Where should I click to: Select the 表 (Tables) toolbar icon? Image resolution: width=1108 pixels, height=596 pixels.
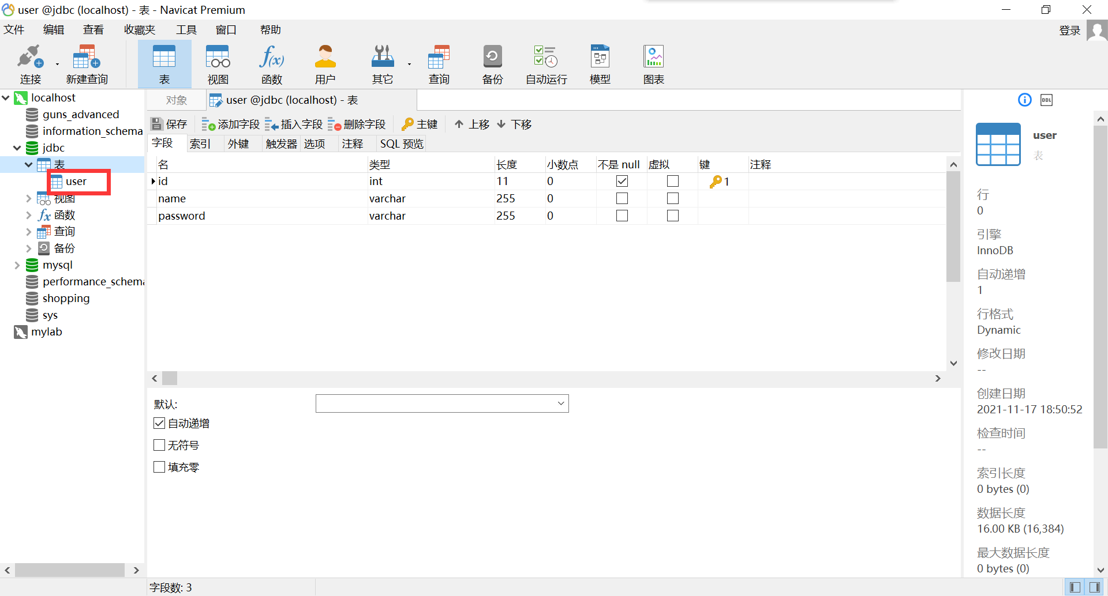click(164, 63)
